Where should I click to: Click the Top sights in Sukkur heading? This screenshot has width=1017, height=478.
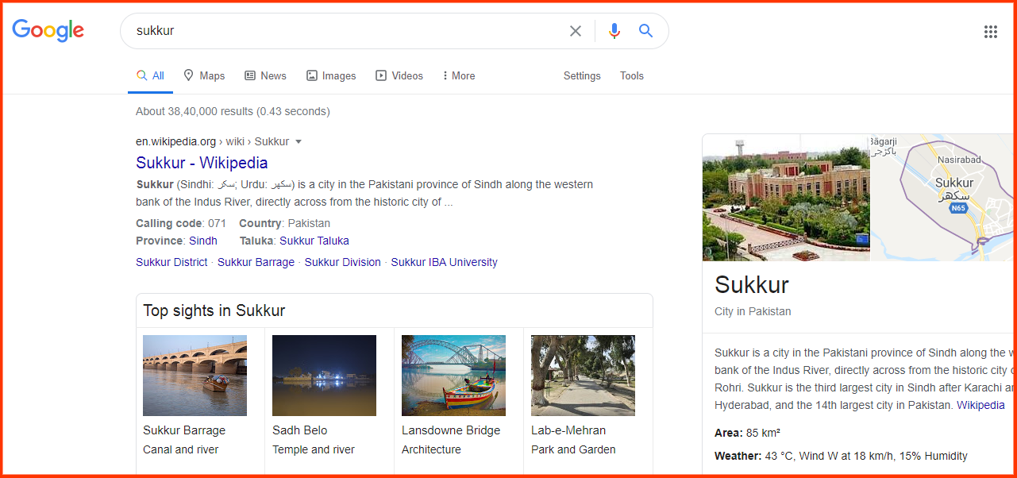(214, 310)
